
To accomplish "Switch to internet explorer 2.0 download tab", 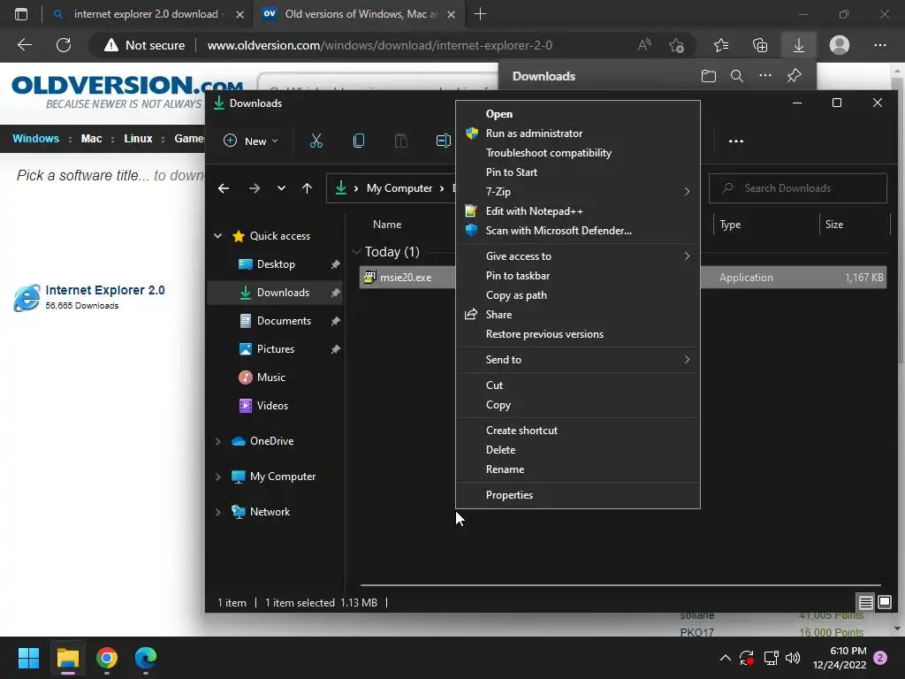I will [148, 14].
